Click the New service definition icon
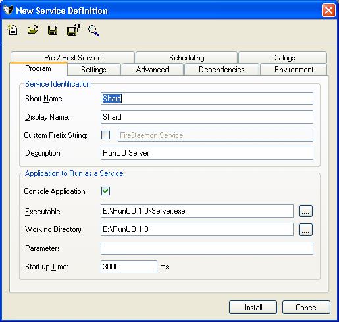The image size is (339, 322). (13, 30)
